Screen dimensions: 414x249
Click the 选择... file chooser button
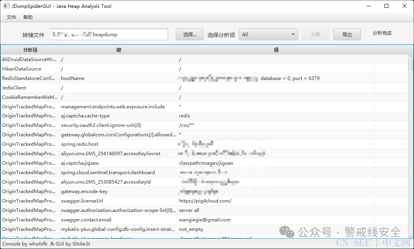point(190,34)
